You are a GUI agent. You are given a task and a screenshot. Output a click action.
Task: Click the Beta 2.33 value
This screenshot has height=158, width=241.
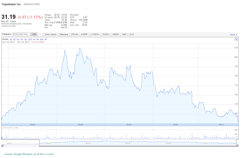pyautogui.click(x=85, y=22)
